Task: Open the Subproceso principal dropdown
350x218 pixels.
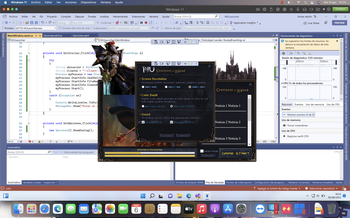Action: coord(129,28)
